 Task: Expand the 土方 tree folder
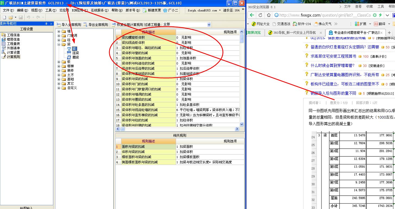click(x=59, y=75)
